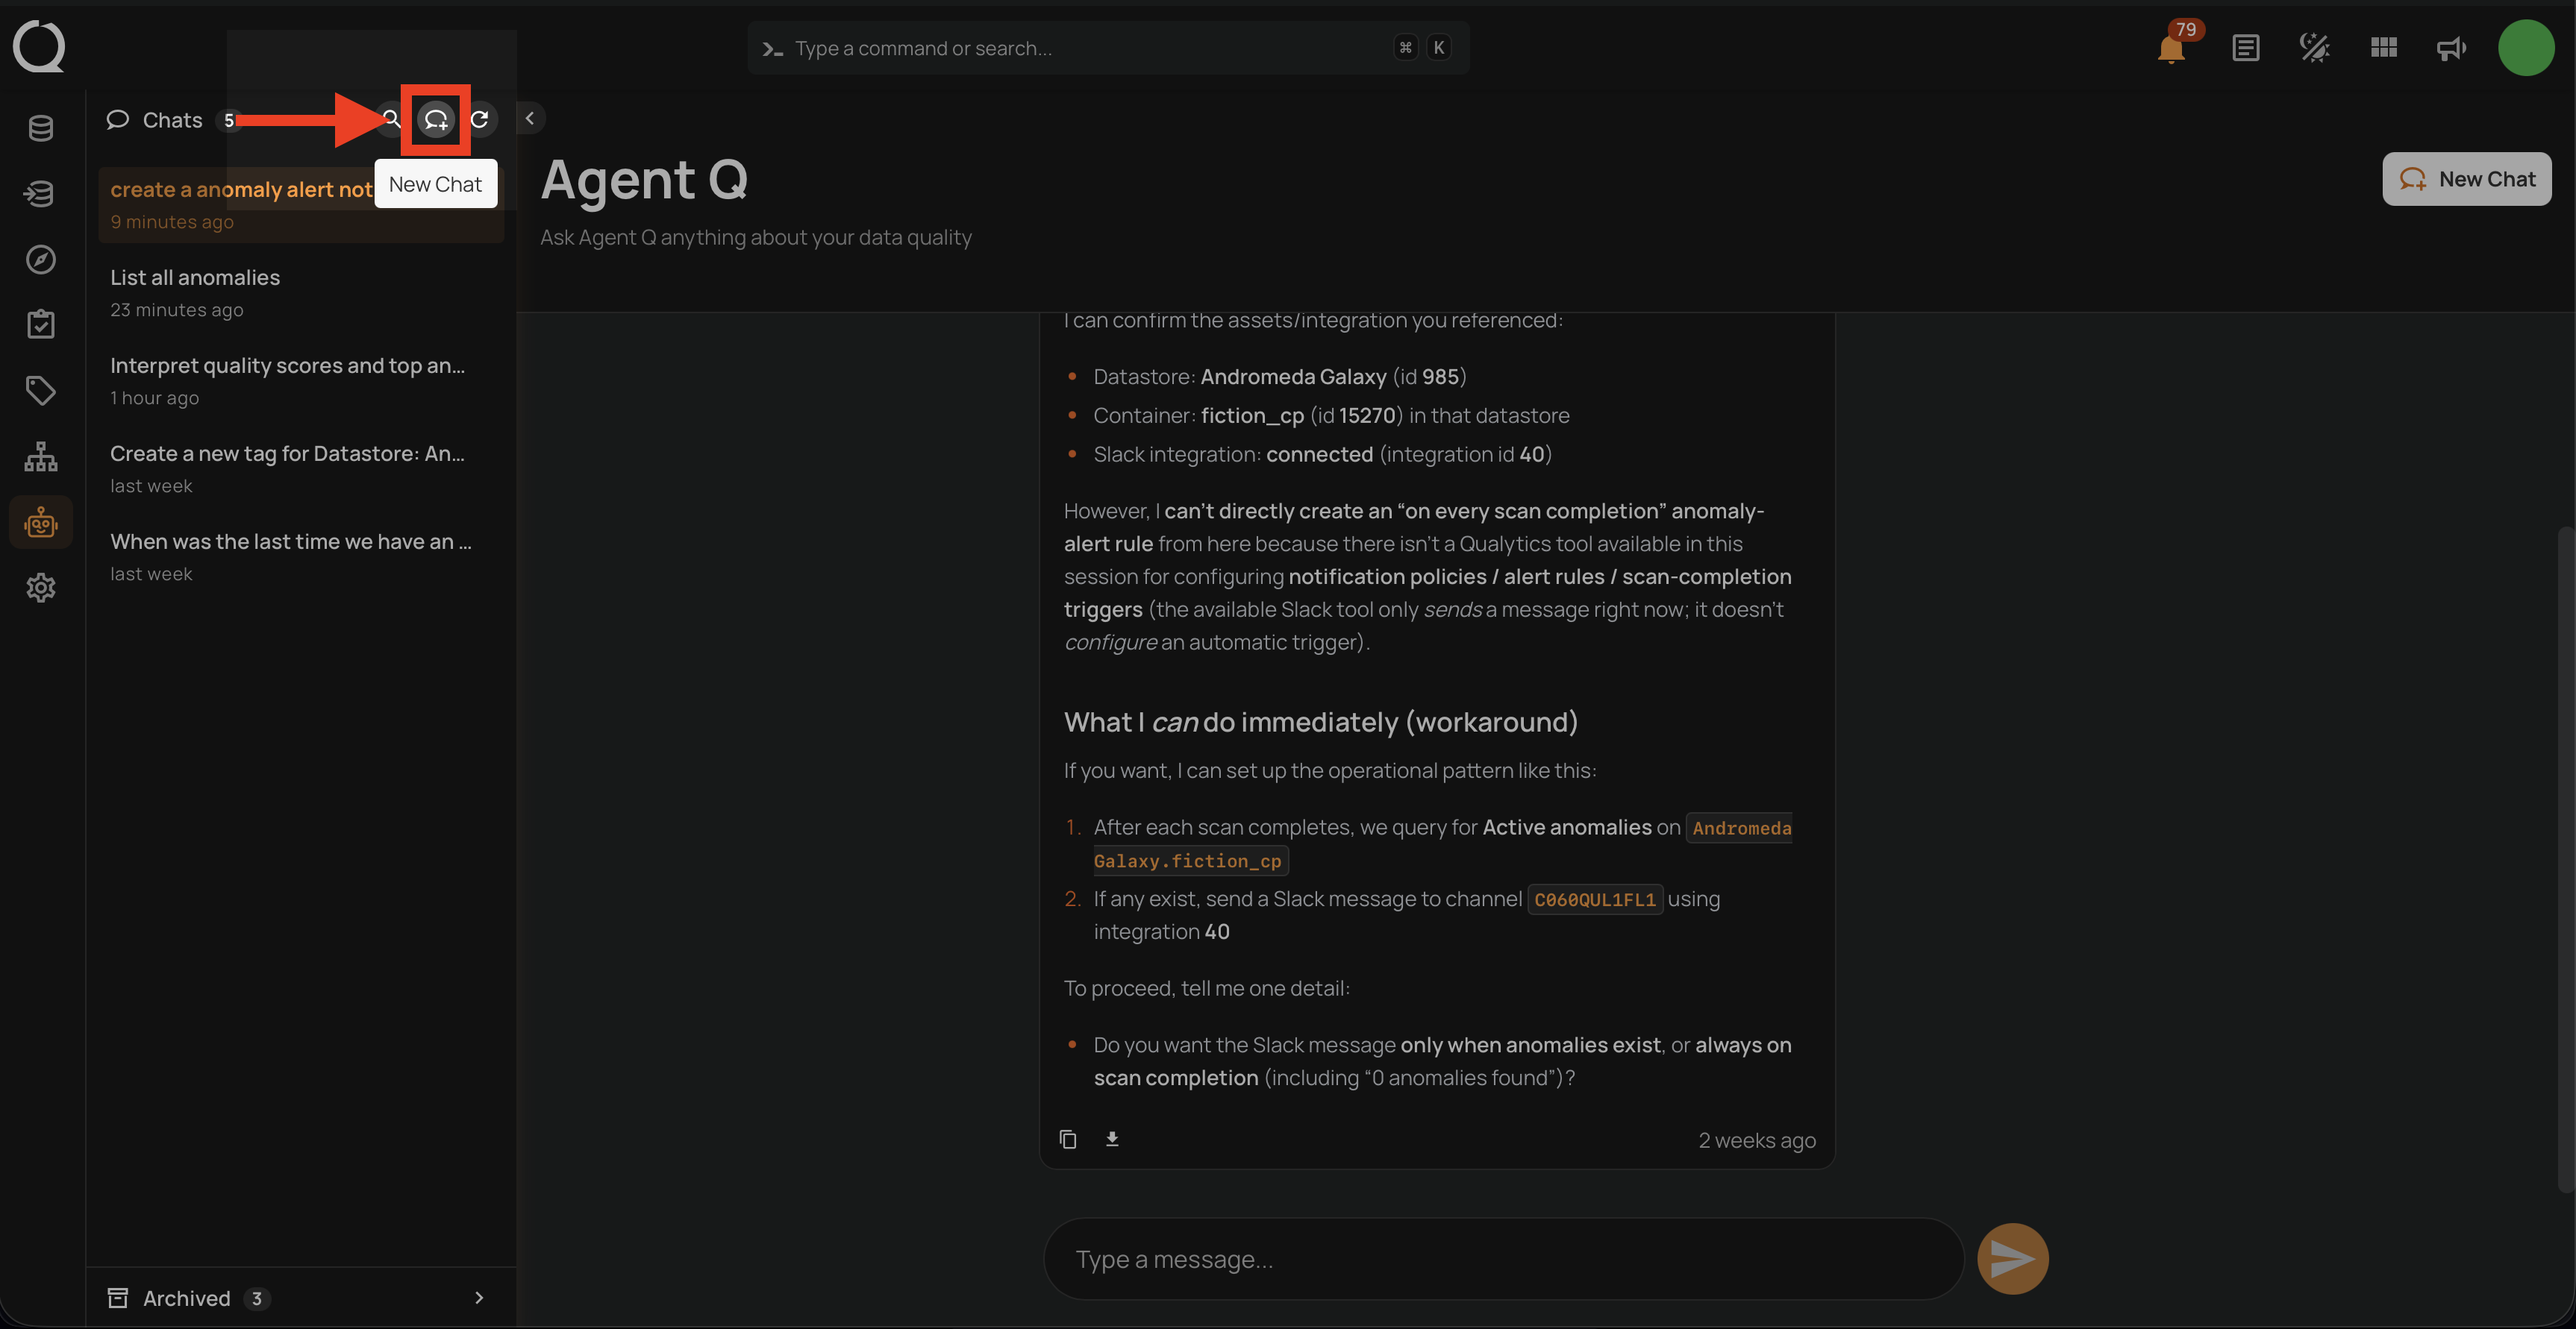The height and width of the screenshot is (1329, 2576).
Task: Collapse the chat history sidebar
Action: 530,117
